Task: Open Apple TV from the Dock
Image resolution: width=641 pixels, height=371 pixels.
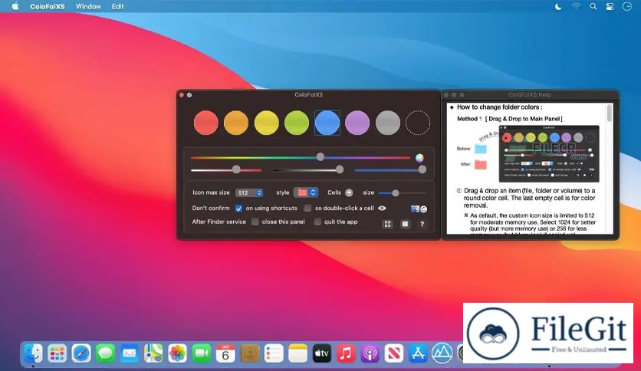Action: (x=322, y=353)
